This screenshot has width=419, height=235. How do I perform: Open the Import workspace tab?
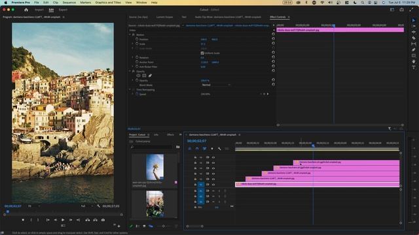(39, 10)
